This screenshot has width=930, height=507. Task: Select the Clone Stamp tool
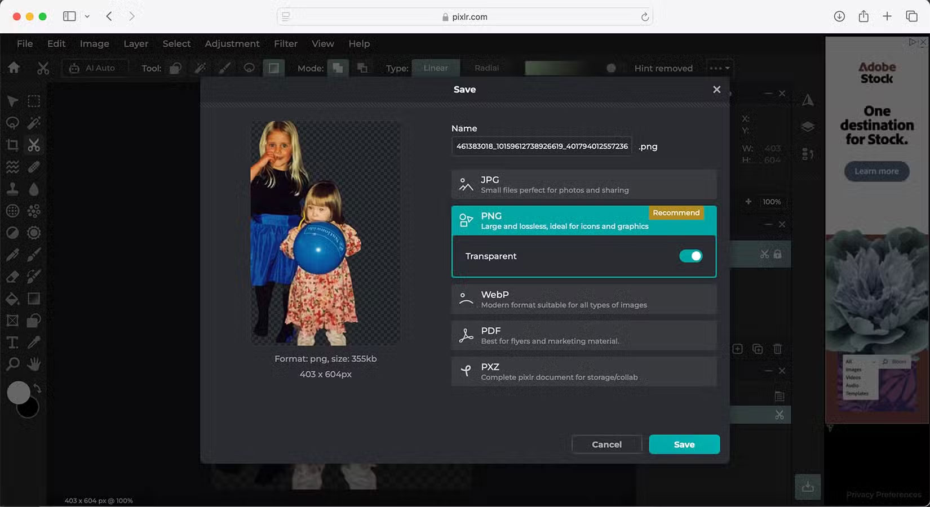(x=12, y=189)
